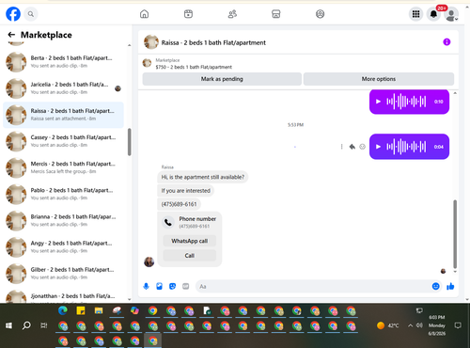The image size is (470, 348).
Task: Click WhatsApp call button
Action: (x=190, y=241)
